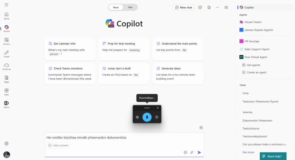
Task: Click the prompt gallery sparkle icon
Action: [201, 128]
